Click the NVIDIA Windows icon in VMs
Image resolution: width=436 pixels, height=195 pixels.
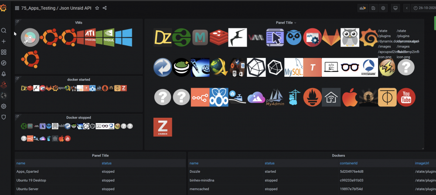(105, 37)
